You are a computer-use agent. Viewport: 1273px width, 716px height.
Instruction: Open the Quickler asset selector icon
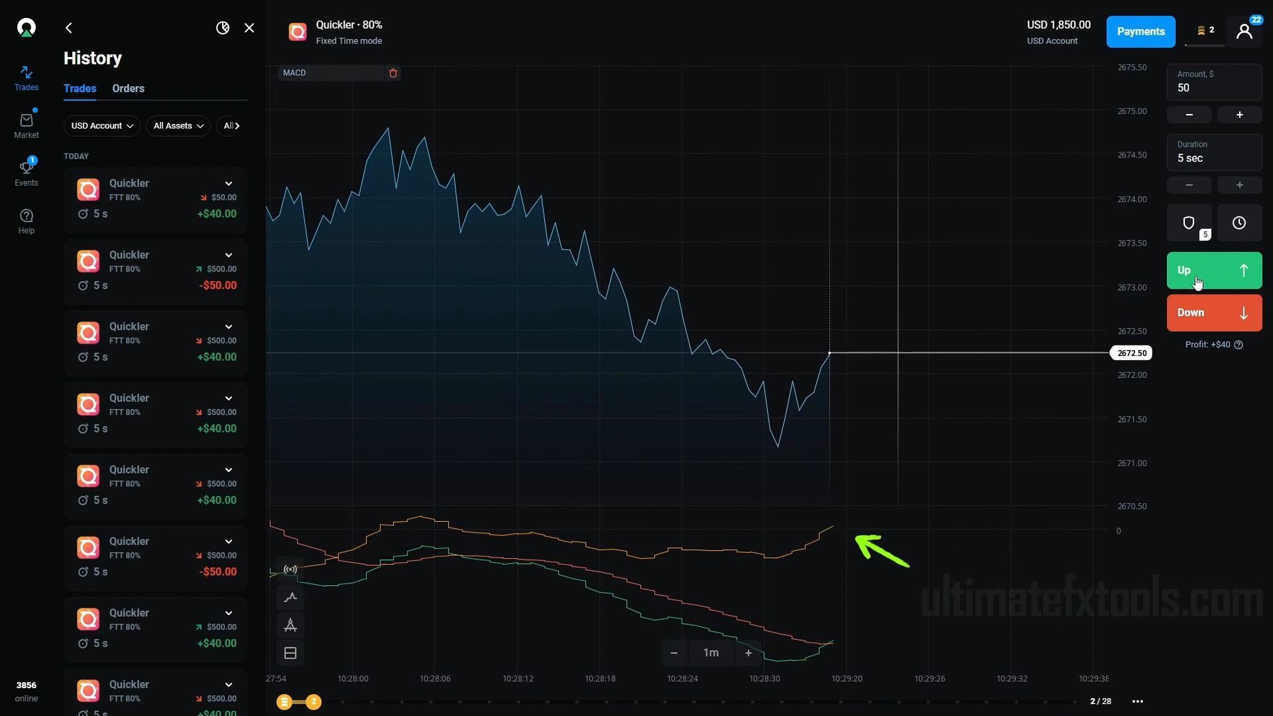[298, 32]
